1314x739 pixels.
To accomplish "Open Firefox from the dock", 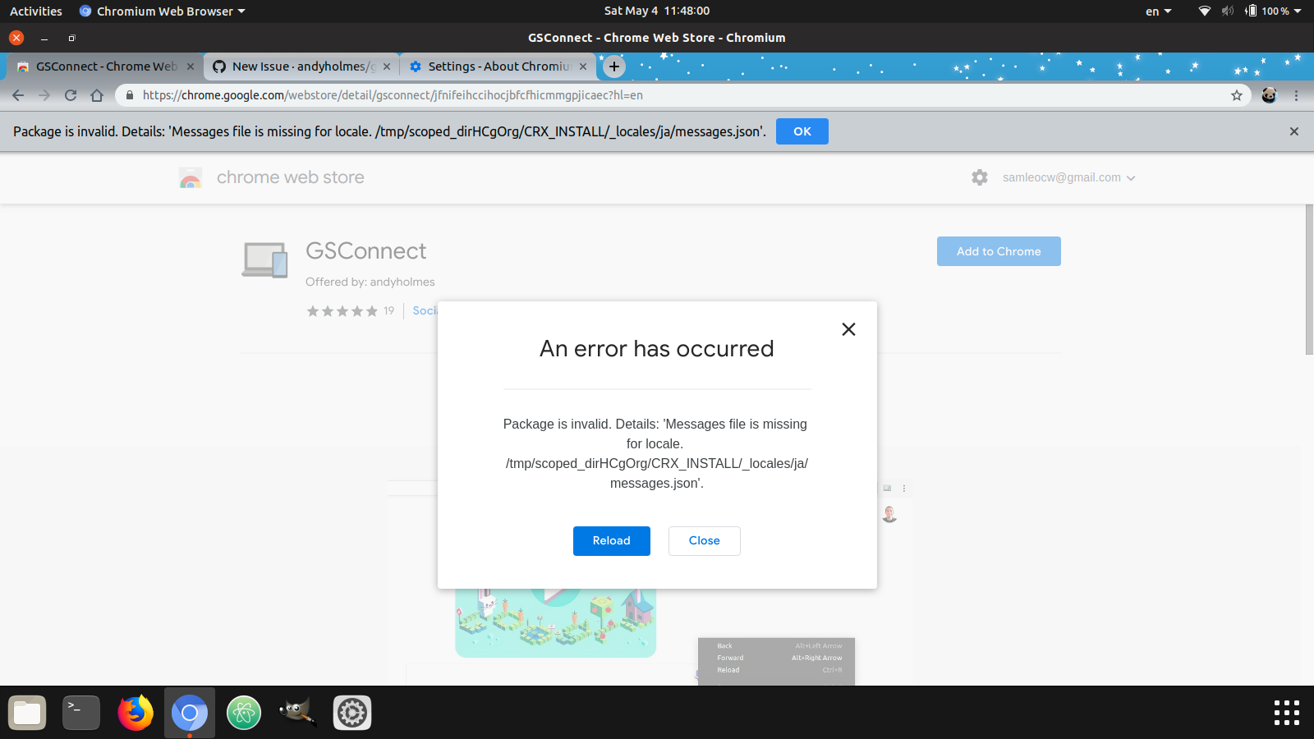I will pyautogui.click(x=135, y=713).
